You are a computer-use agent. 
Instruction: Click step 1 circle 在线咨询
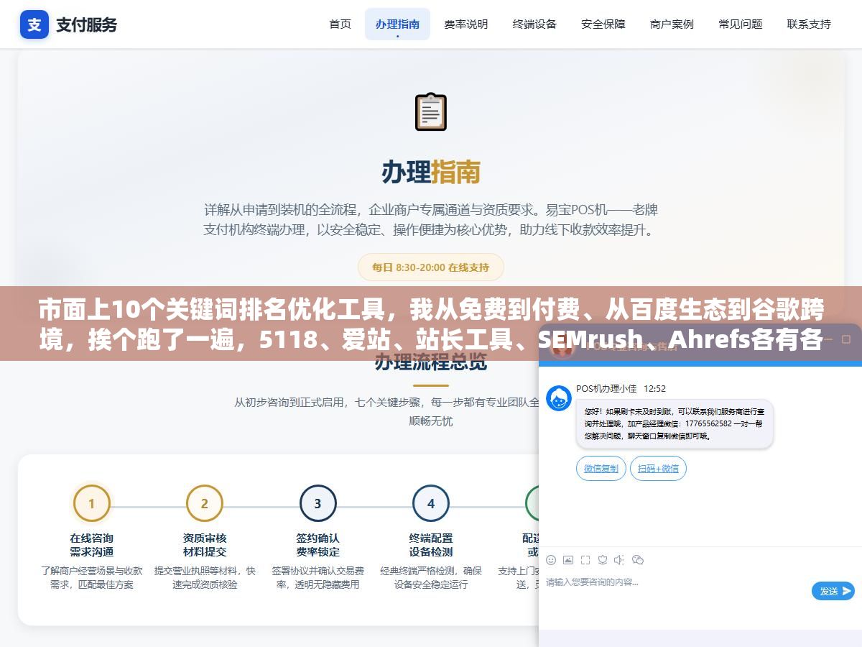click(x=91, y=503)
